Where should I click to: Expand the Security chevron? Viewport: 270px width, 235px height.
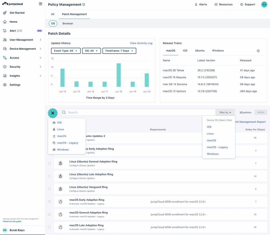[40, 67]
